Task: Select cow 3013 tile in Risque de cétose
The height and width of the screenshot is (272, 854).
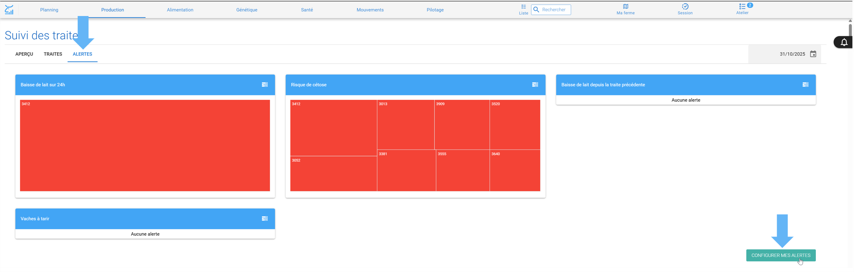Action: [x=406, y=125]
